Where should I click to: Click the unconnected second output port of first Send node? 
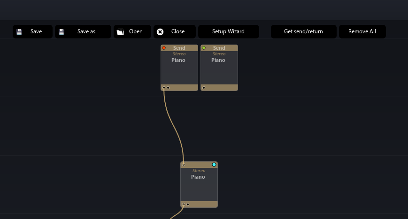click(x=168, y=88)
